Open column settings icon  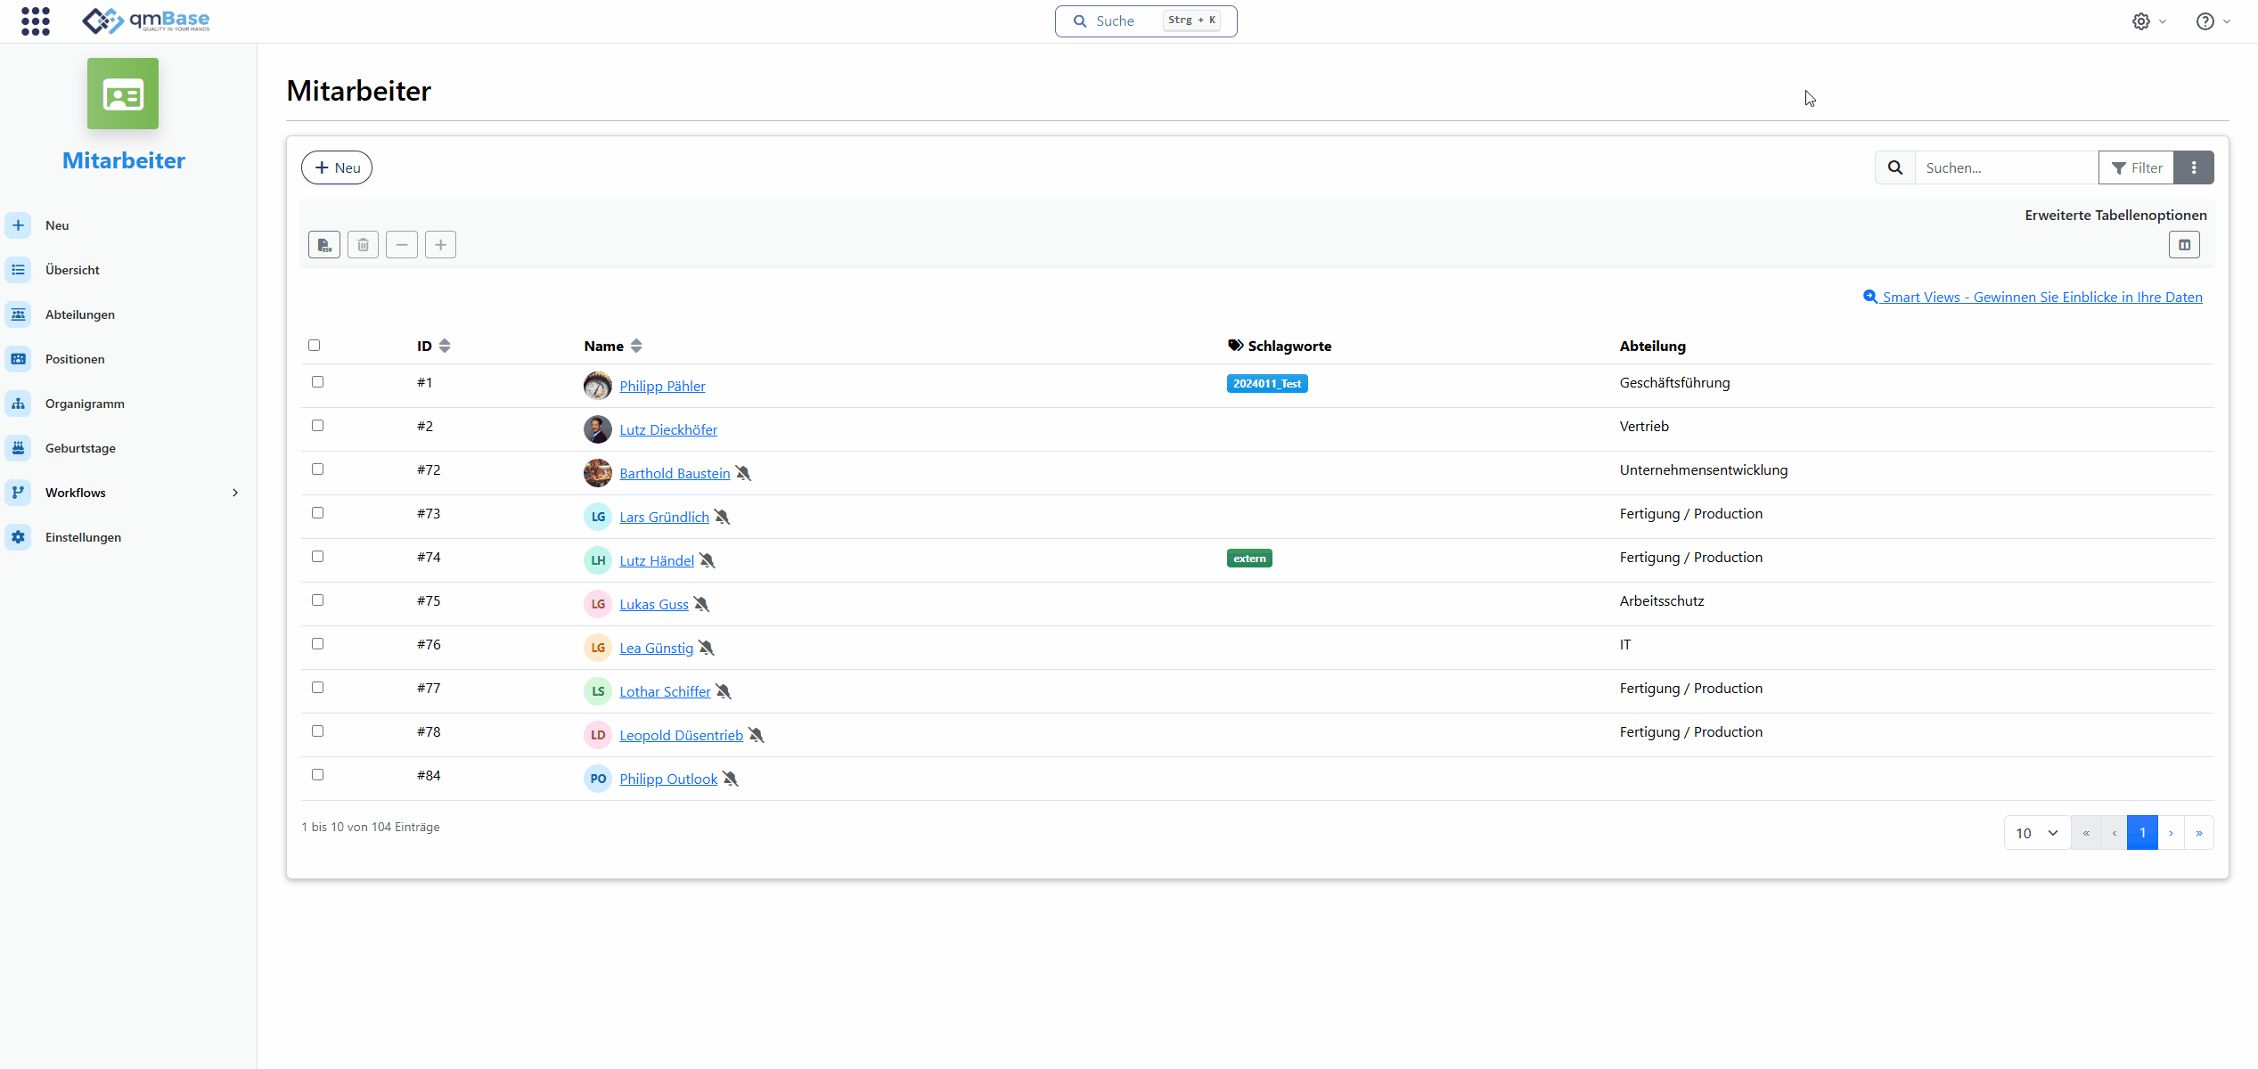coord(2184,245)
